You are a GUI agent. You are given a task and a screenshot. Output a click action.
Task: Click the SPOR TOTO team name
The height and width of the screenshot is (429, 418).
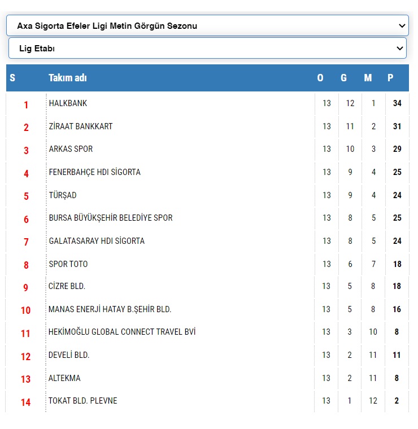pos(68,264)
